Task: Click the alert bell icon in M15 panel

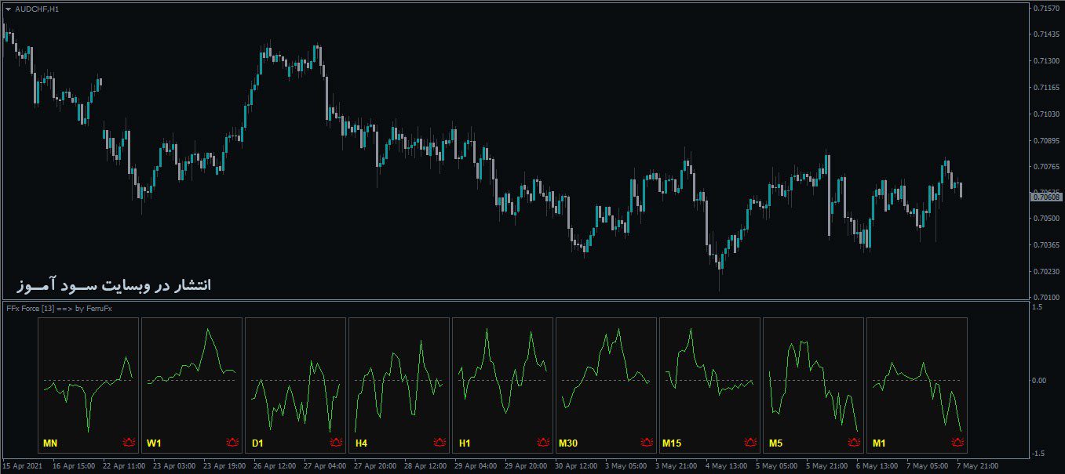Action: click(749, 441)
